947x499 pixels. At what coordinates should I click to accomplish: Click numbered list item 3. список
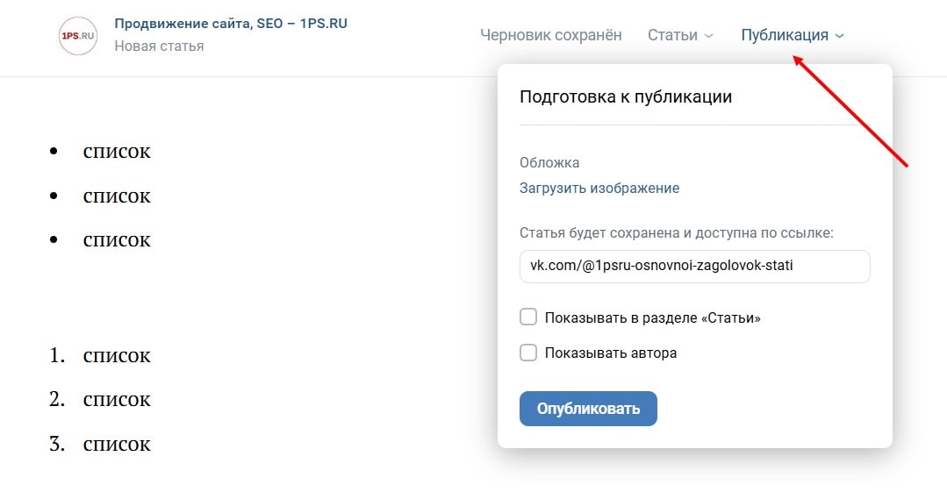pyautogui.click(x=100, y=444)
